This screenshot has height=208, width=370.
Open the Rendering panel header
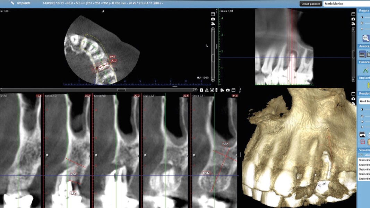(364, 93)
